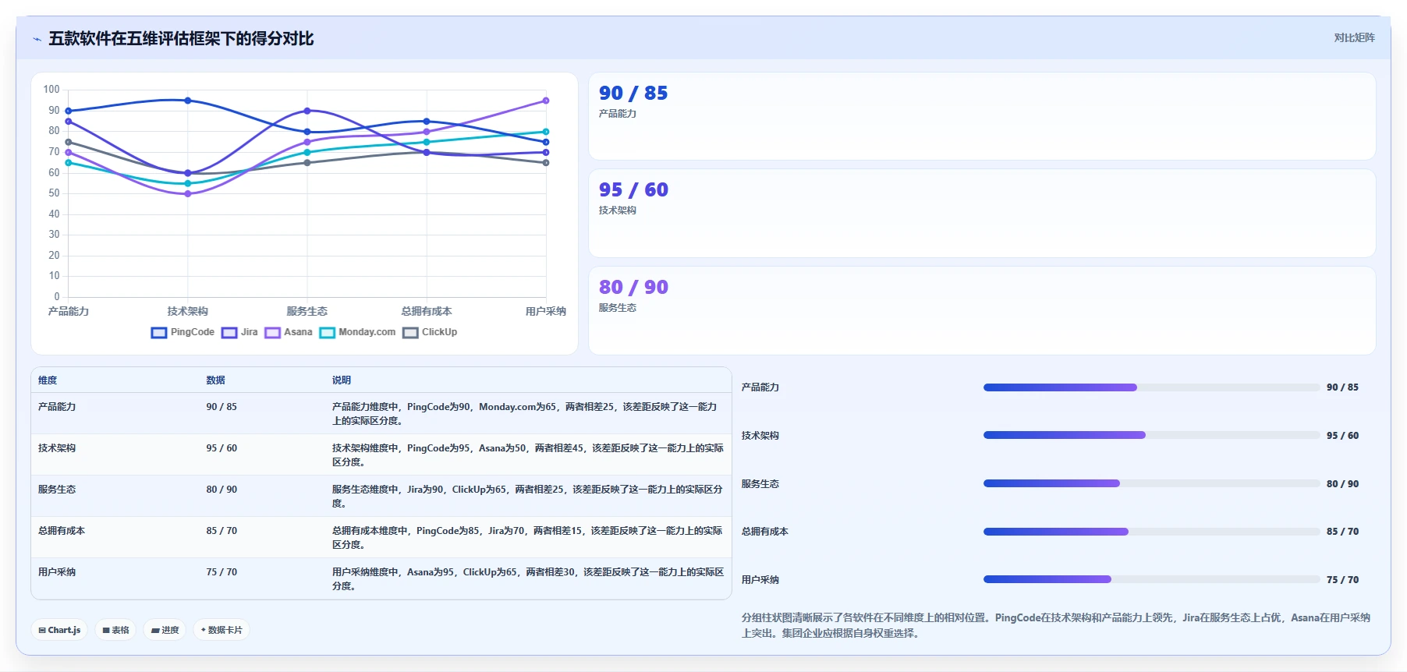This screenshot has height=672, width=1407.
Task: Click table cell 服务生态 in 维度 column
Action: pyautogui.click(x=57, y=490)
